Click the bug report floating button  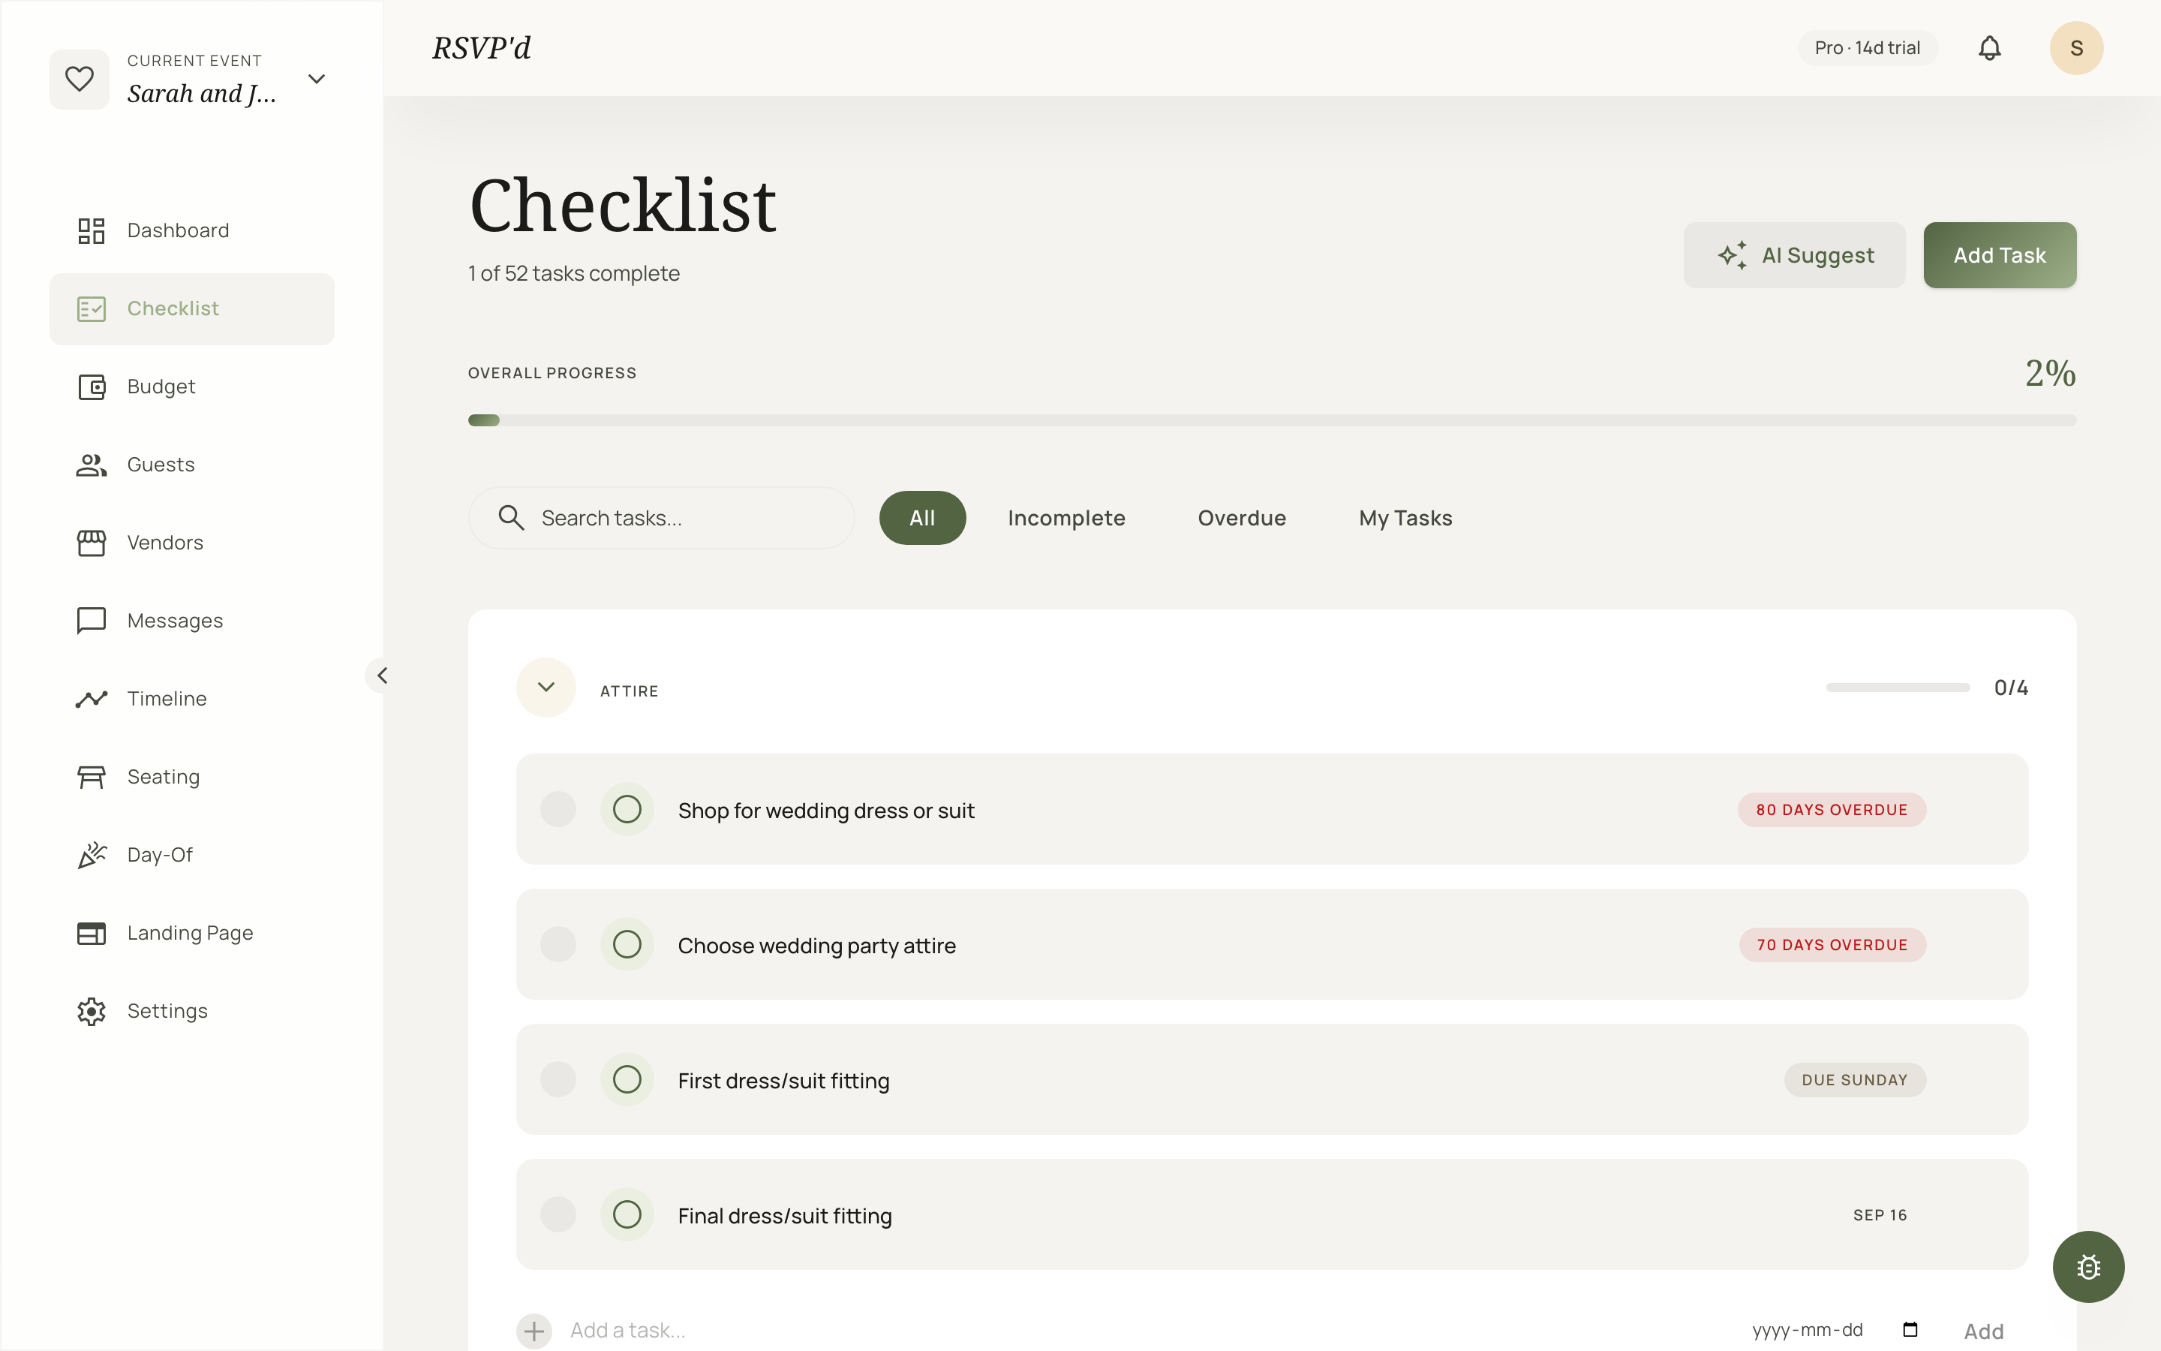click(2087, 1266)
